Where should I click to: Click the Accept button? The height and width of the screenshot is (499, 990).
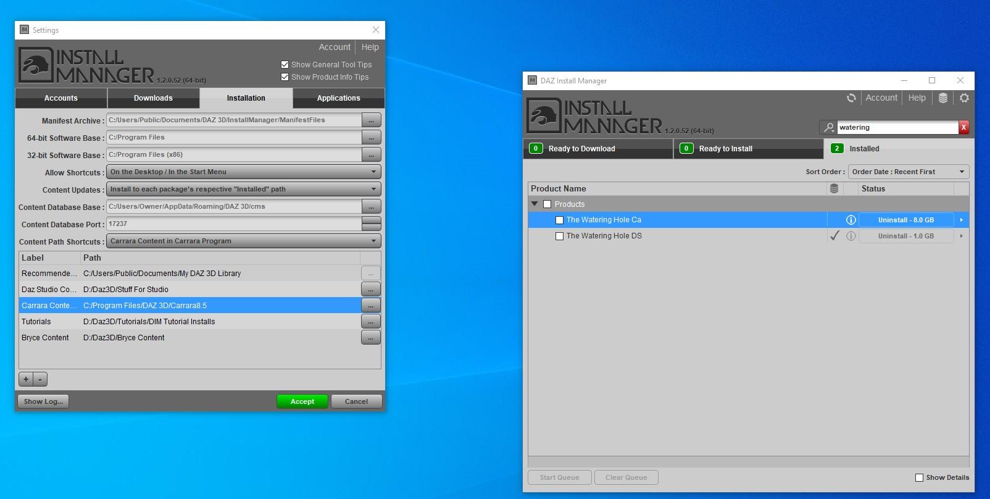302,401
